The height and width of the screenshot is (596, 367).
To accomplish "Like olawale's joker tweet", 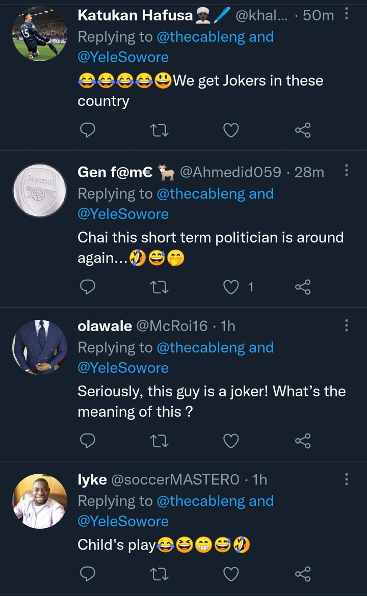I will [x=231, y=441].
